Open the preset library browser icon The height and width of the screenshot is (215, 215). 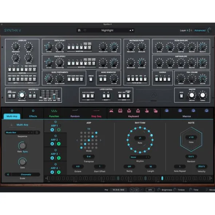pos(79,30)
